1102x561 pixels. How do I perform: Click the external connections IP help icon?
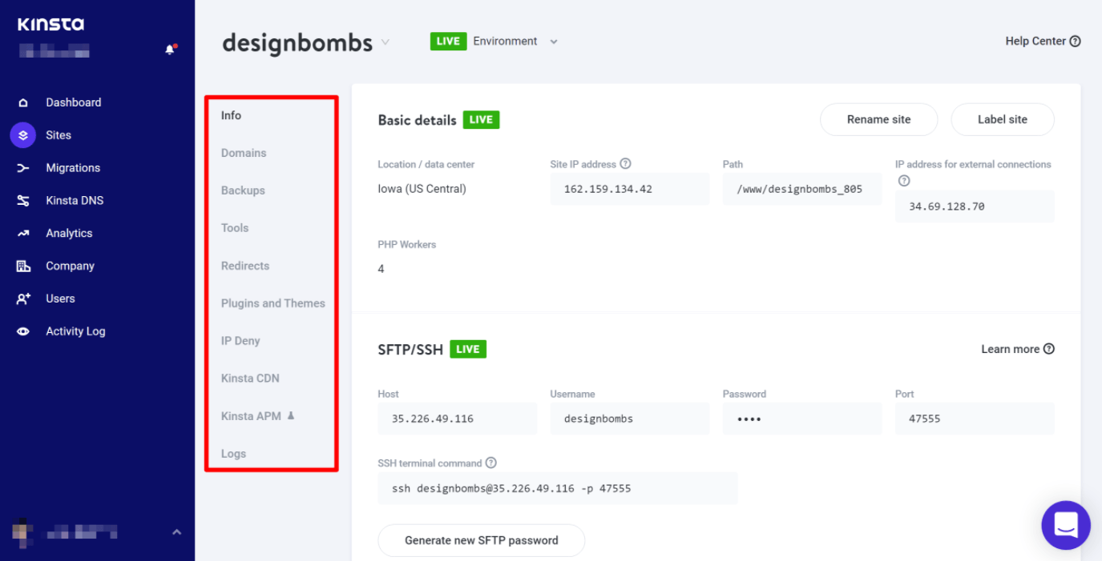(x=904, y=181)
